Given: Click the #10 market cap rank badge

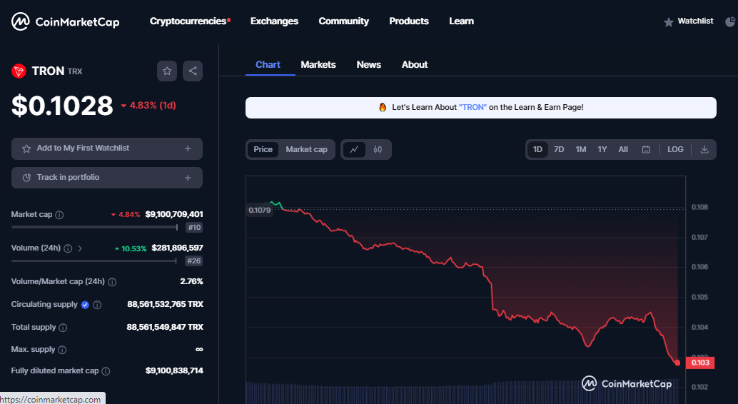Looking at the screenshot, I should (x=194, y=228).
